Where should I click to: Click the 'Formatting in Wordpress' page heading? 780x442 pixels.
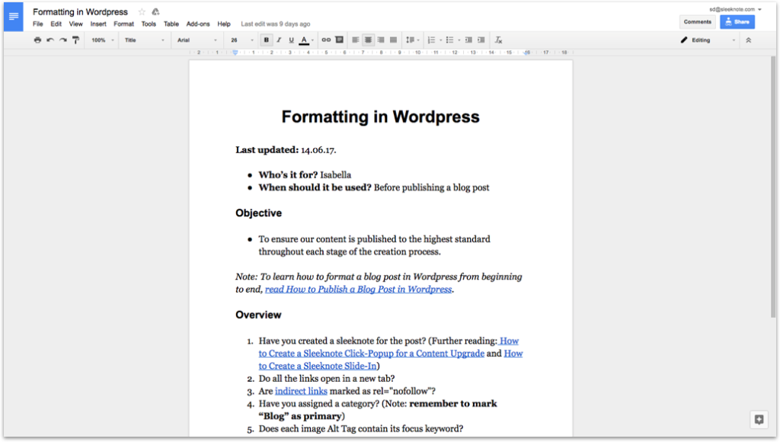(x=381, y=117)
